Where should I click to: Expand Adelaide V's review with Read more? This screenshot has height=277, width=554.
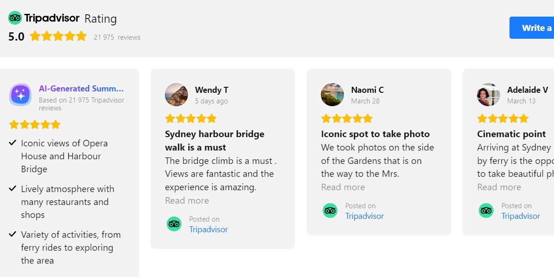pyautogui.click(x=499, y=187)
